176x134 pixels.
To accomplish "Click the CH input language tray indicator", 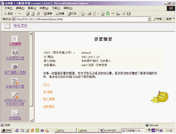I will tap(153, 130).
